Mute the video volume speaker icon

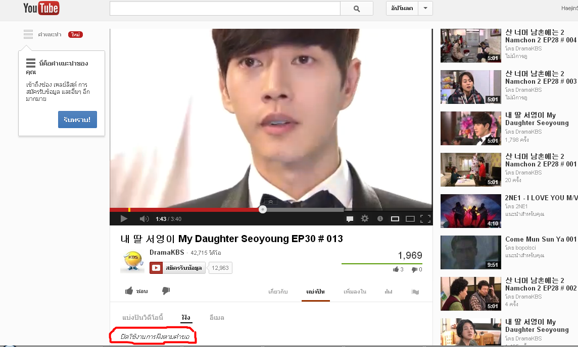[x=144, y=219]
